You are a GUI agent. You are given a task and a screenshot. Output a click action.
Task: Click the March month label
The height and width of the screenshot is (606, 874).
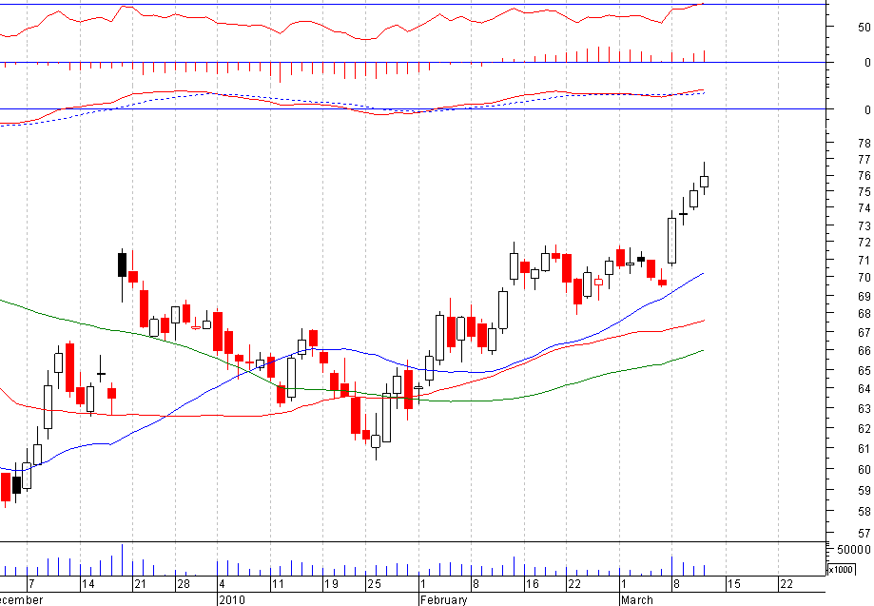(x=637, y=600)
